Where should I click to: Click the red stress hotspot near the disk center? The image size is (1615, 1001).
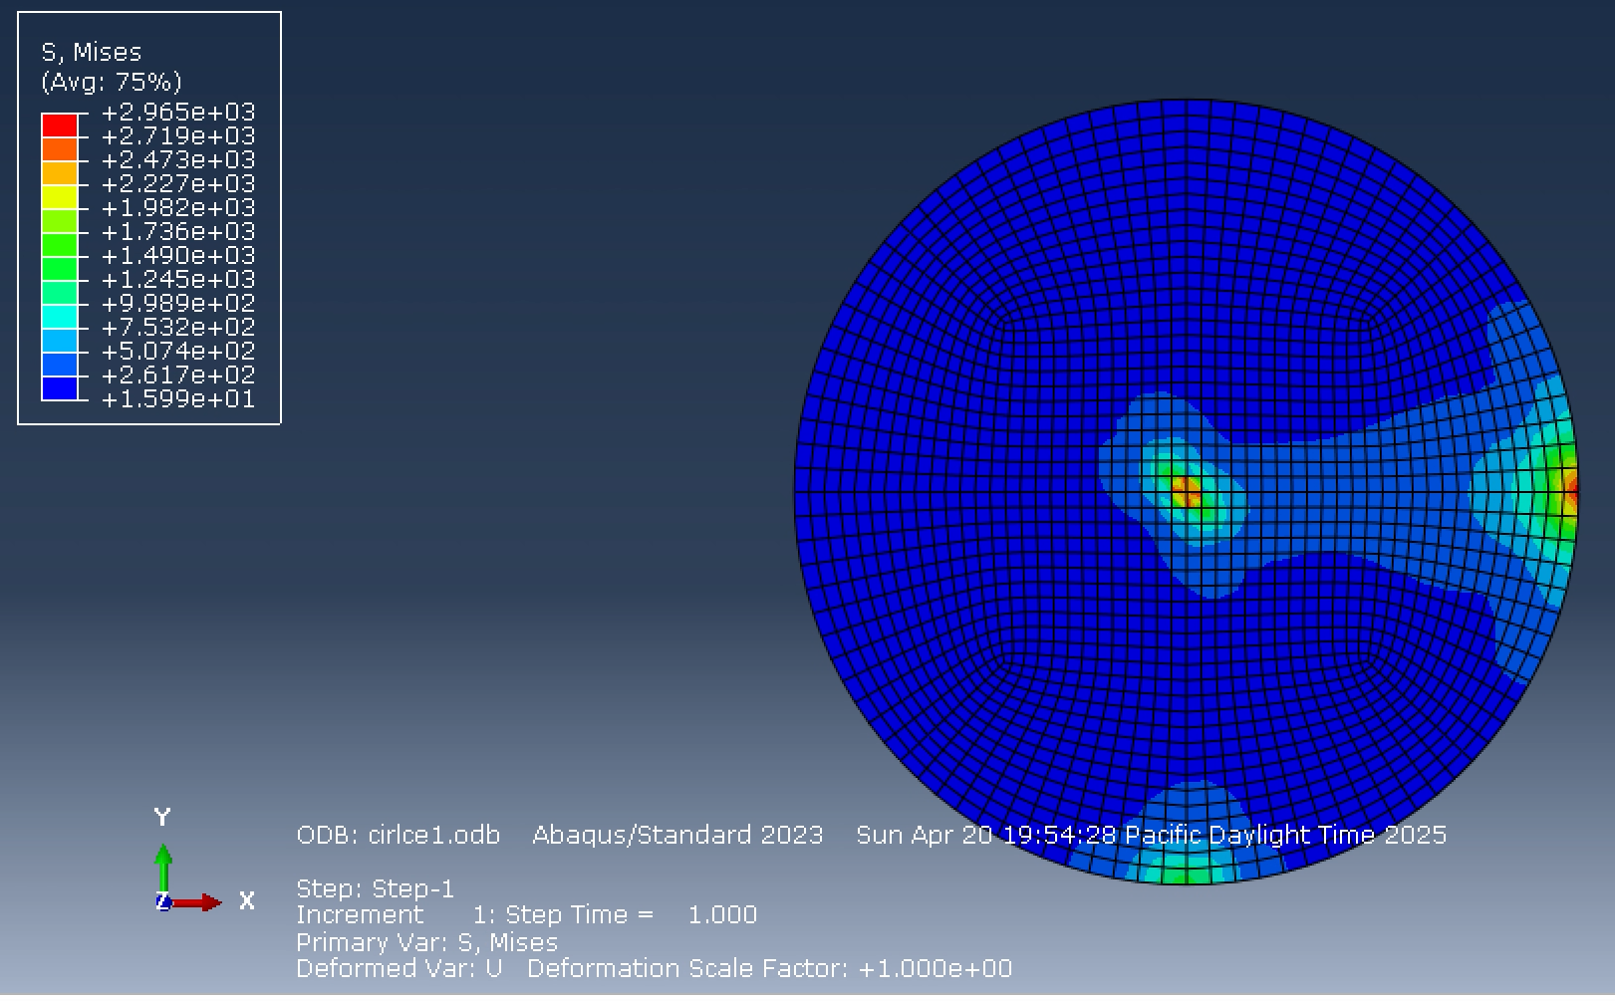click(1186, 489)
